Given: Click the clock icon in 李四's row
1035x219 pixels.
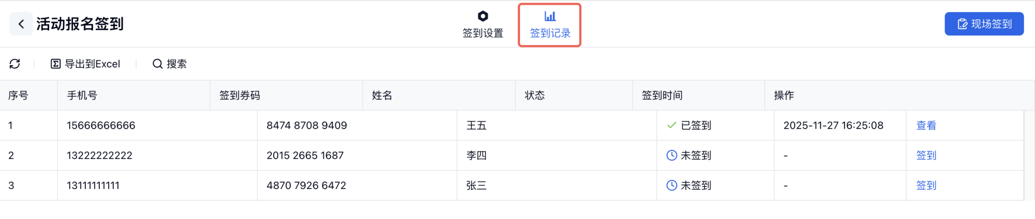Looking at the screenshot, I should [672, 155].
